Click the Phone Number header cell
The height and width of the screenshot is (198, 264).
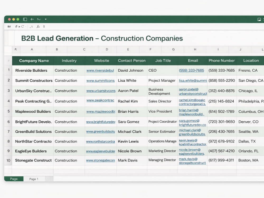click(222, 61)
